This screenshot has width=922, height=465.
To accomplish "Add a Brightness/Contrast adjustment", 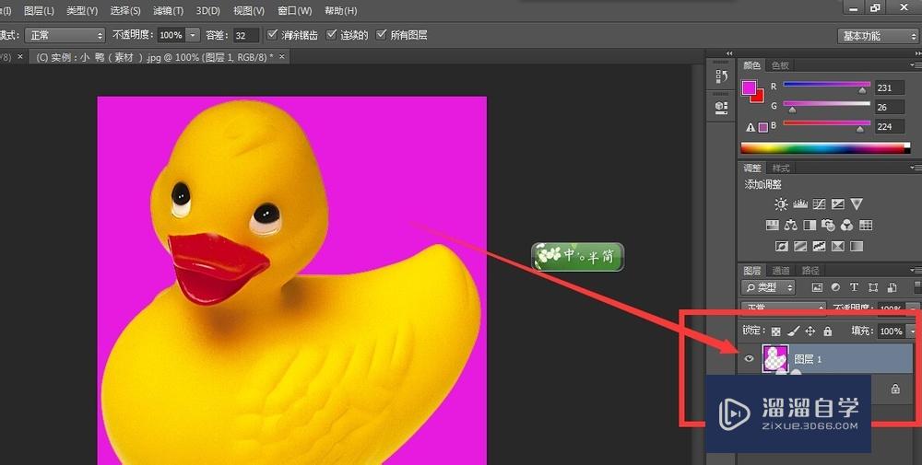I will [x=781, y=204].
